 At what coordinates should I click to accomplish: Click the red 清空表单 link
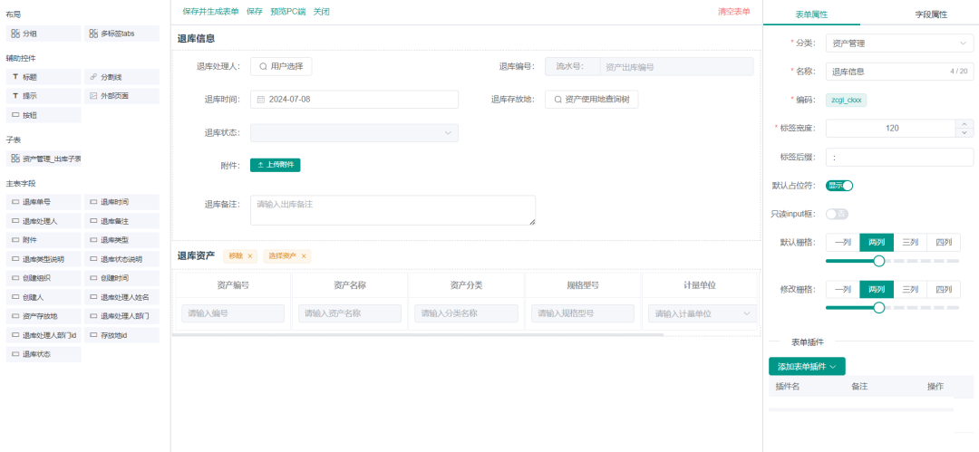pos(733,12)
